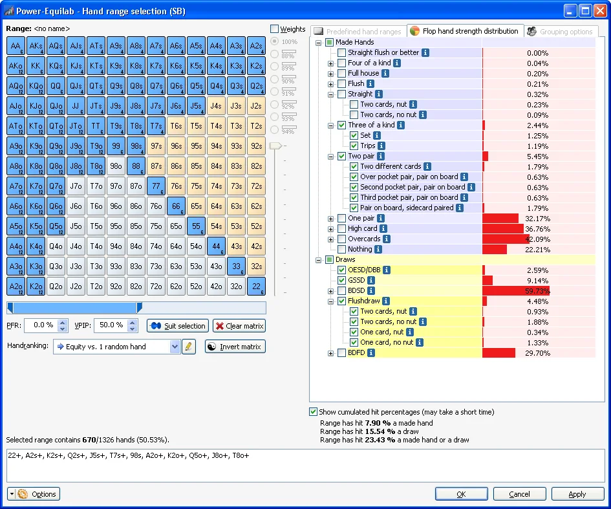Open the Grouping options tab
This screenshot has height=509, width=611.
coord(561,31)
